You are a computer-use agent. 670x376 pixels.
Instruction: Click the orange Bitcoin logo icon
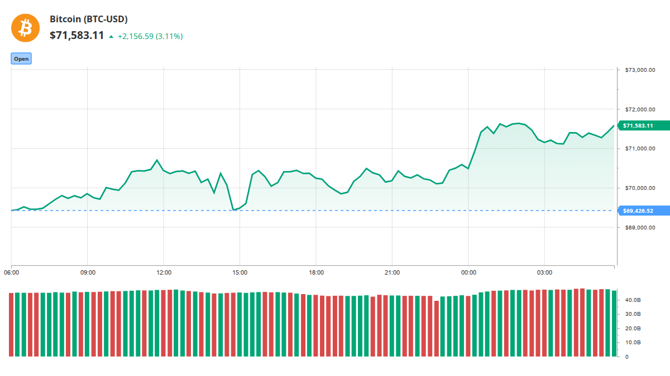pyautogui.click(x=26, y=27)
